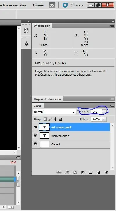The height and width of the screenshot is (211, 116).
Task: Switch to the Información tab
Action: click(42, 26)
